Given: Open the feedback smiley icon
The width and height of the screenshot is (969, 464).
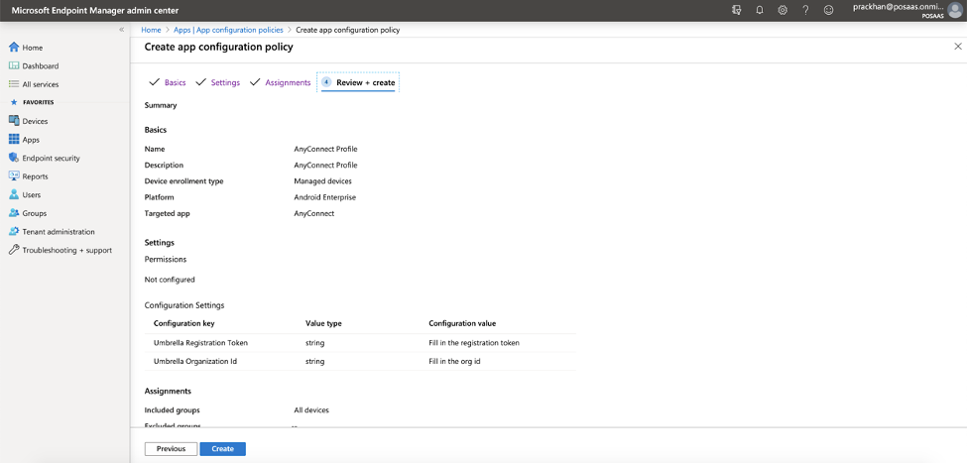Looking at the screenshot, I should pos(829,10).
